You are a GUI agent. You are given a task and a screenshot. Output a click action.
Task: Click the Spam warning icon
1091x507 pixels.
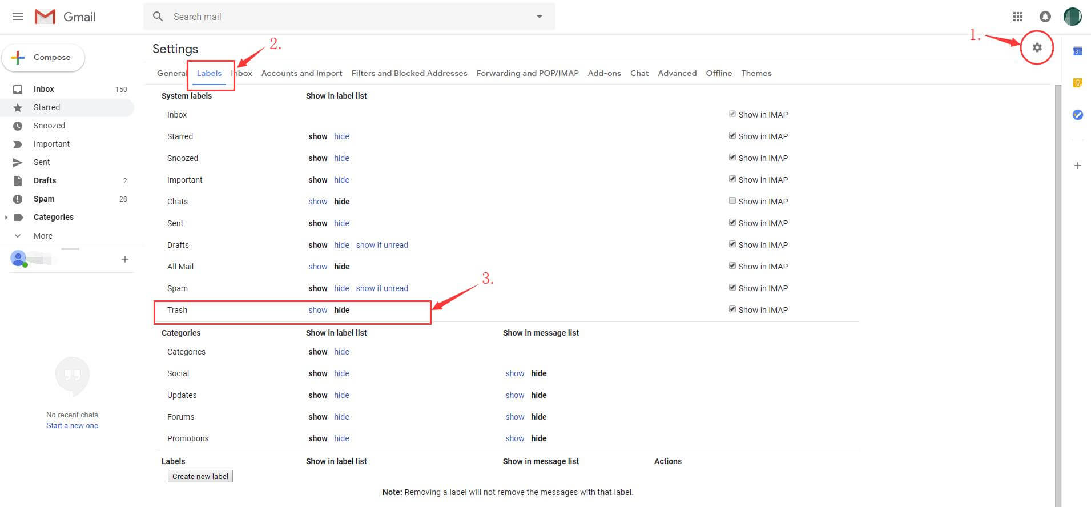pos(18,199)
